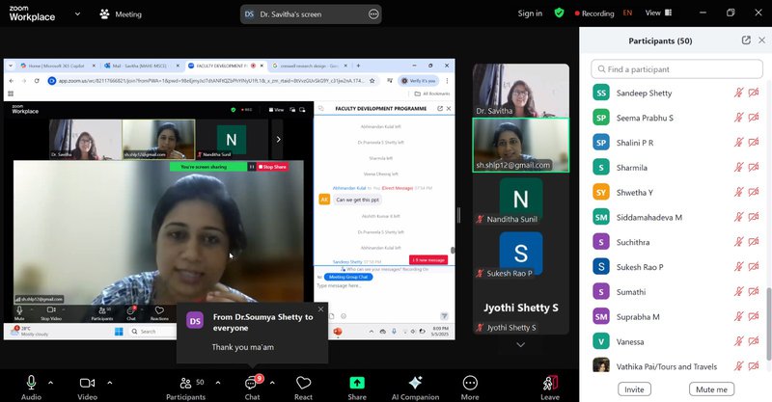
Task: Select the Jyothi Shetty S participant tile
Action: [x=521, y=308]
